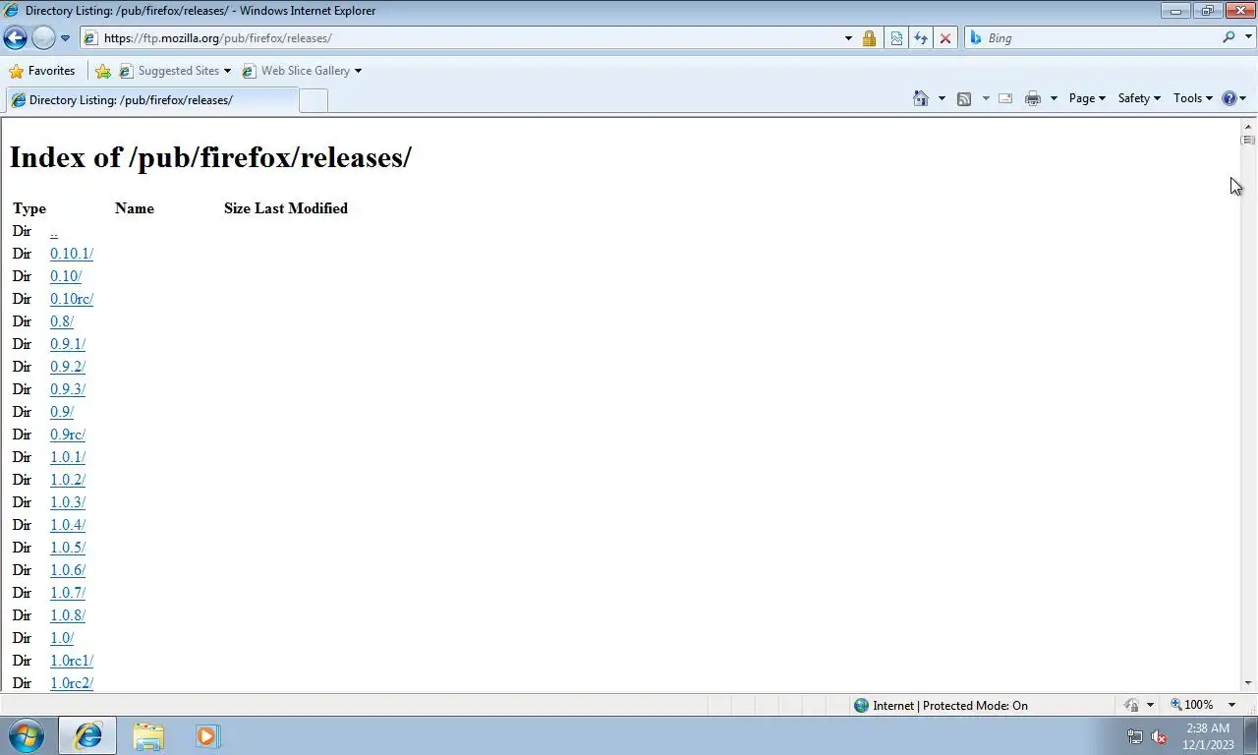This screenshot has width=1258, height=755.
Task: Expand the address bar autocomplete dropdown
Action: (x=848, y=38)
